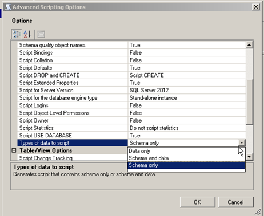Sort options alphabetically with A-Z icon
Image resolution: width=264 pixels, height=216 pixels.
click(x=27, y=34)
